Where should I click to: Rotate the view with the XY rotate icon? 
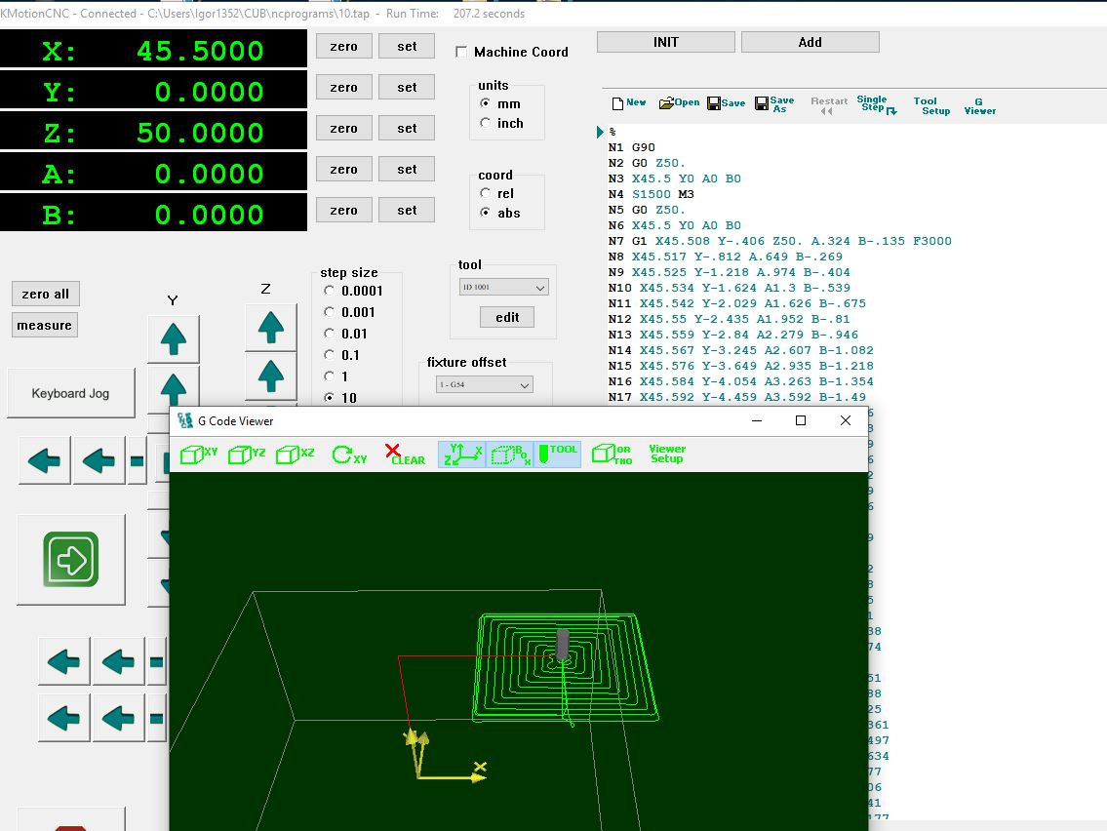pos(349,455)
